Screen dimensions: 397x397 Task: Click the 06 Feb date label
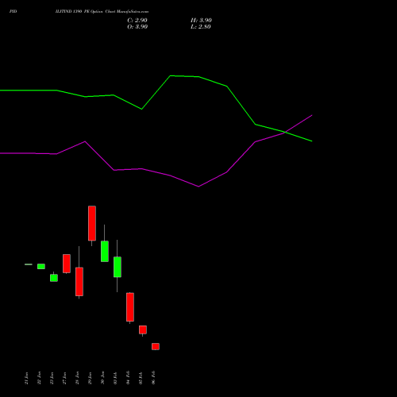(153, 378)
